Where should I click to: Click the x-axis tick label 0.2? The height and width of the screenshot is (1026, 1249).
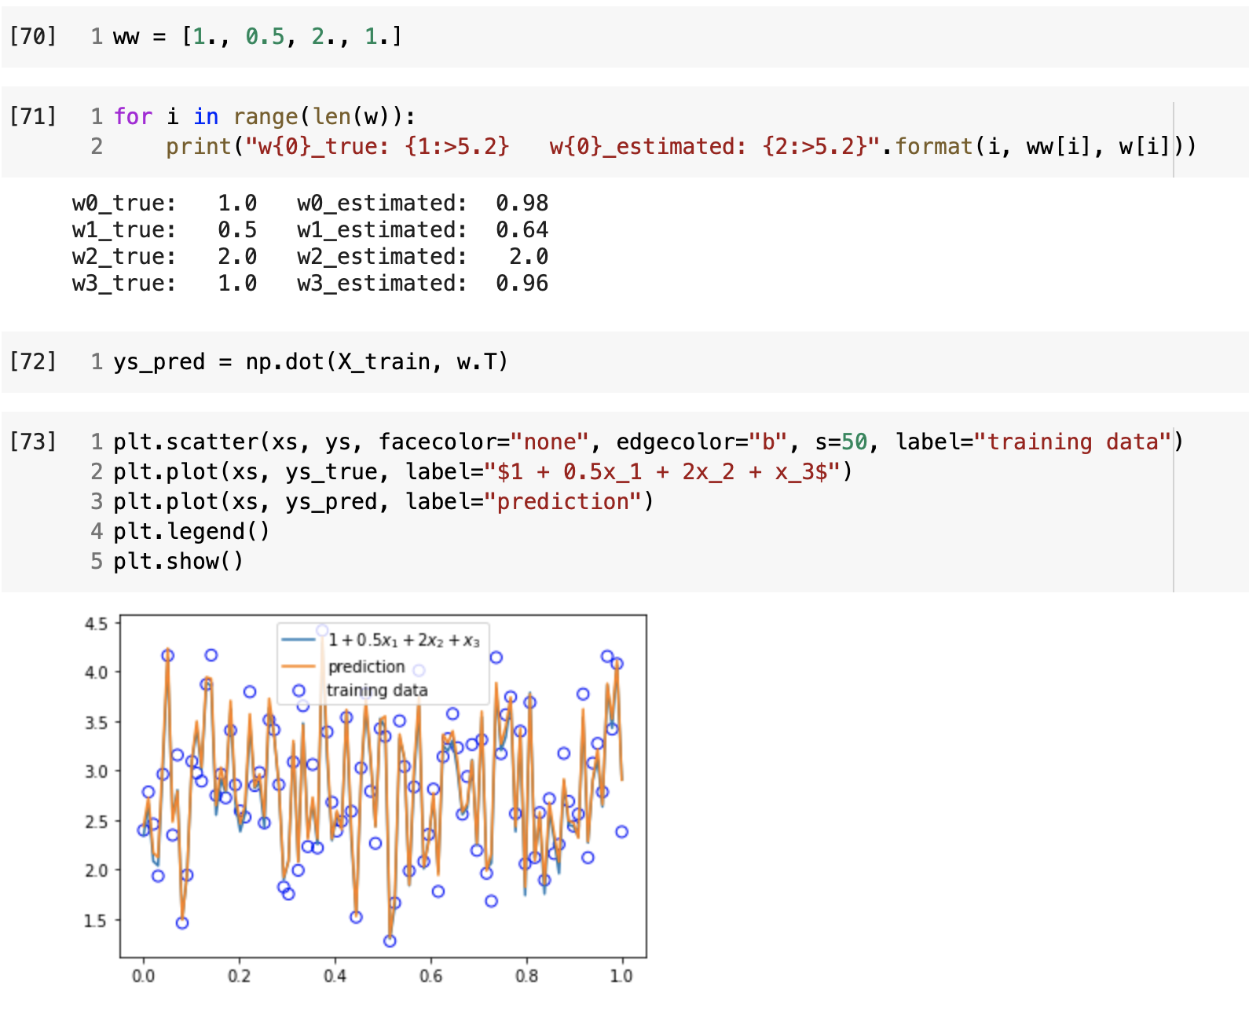click(x=239, y=976)
